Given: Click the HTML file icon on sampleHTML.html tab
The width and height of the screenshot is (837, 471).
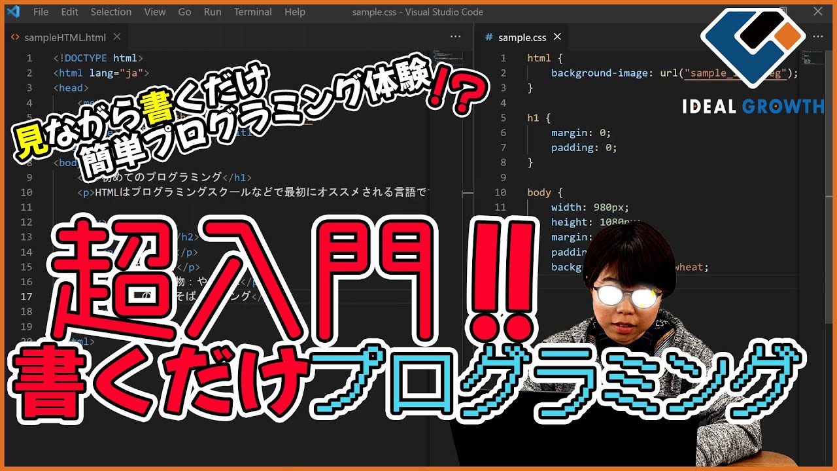Looking at the screenshot, I should (15, 37).
